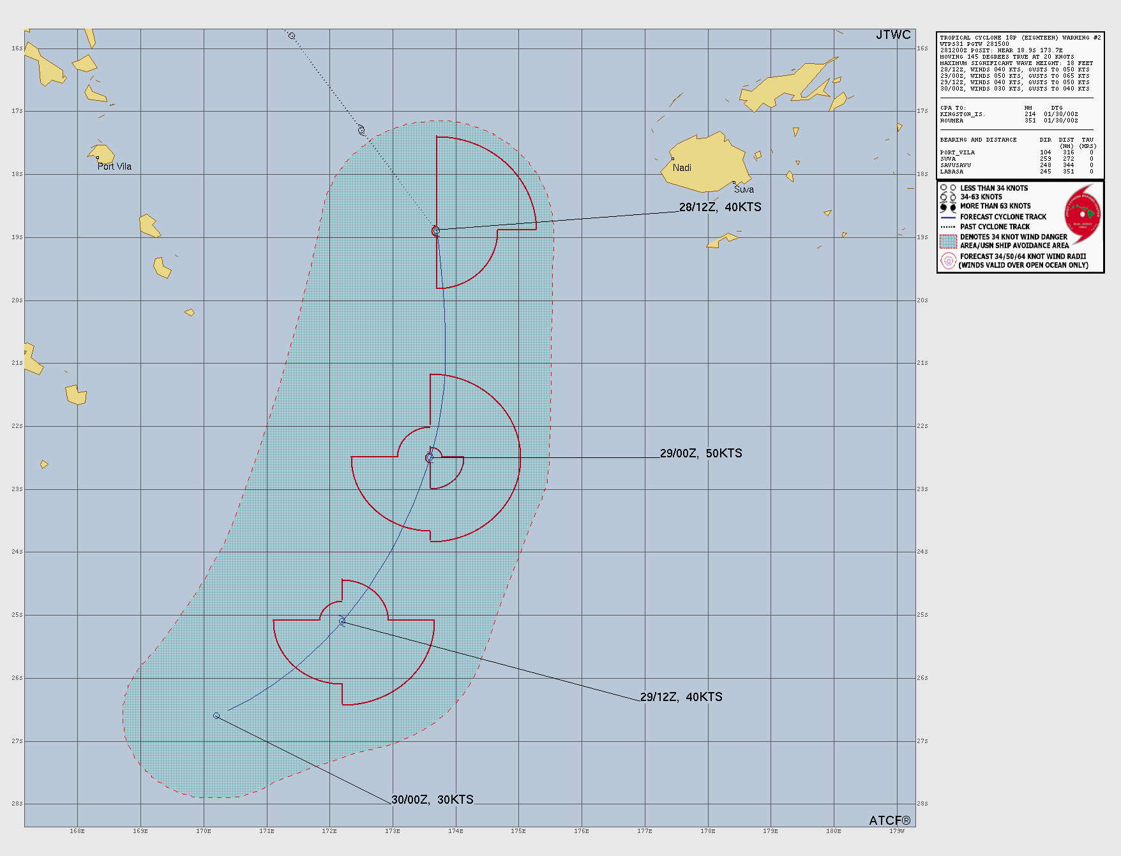Click the 34-63 knots legend symbol
1121x856 pixels.
pyautogui.click(x=948, y=197)
